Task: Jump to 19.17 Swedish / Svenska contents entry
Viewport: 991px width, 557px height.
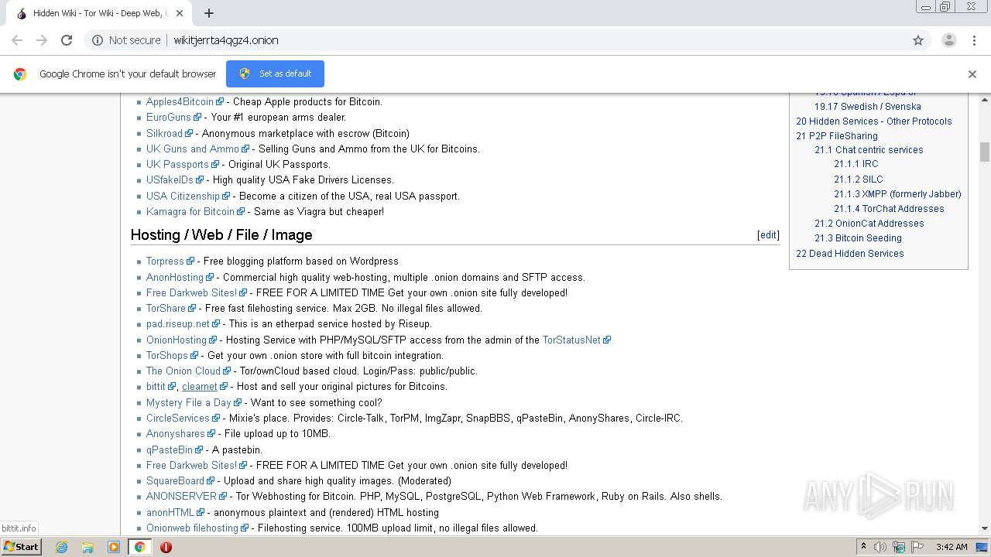Action: 867,107
